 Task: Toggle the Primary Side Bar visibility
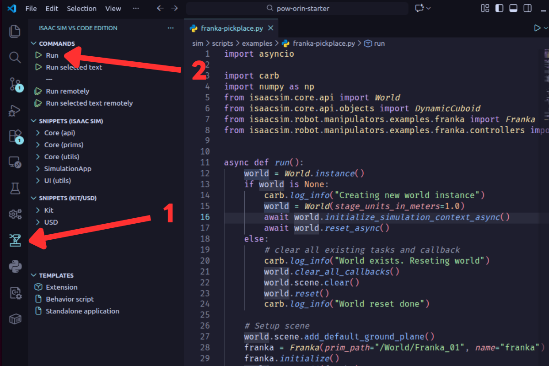(499, 8)
